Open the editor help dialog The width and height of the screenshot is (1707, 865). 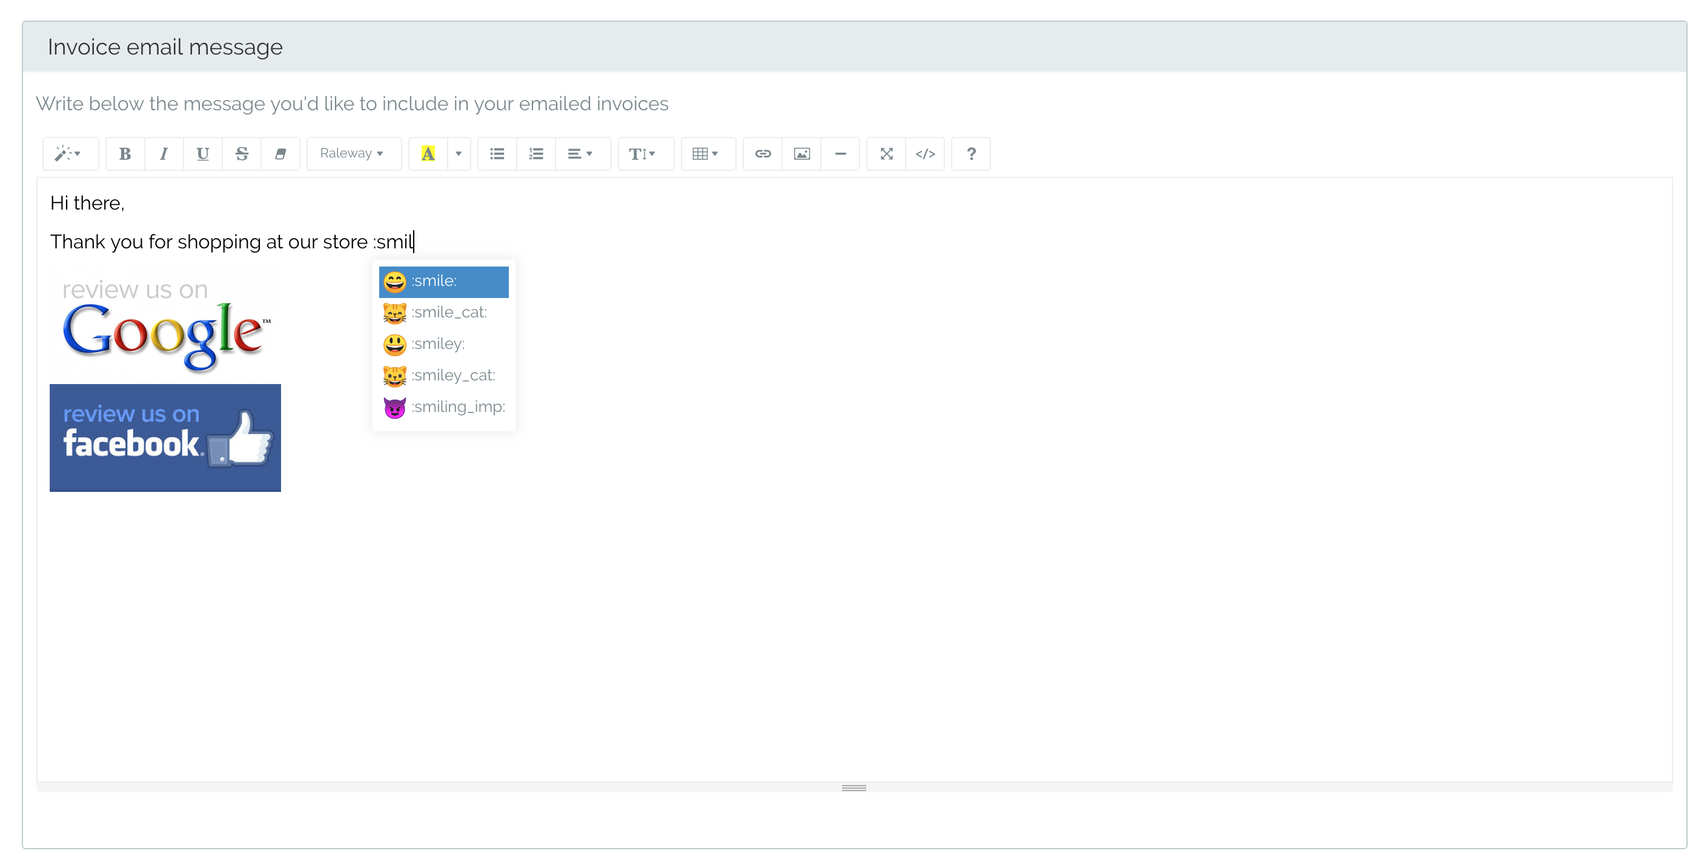click(x=971, y=154)
